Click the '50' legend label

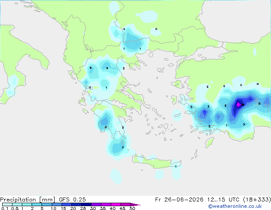click(x=132, y=208)
